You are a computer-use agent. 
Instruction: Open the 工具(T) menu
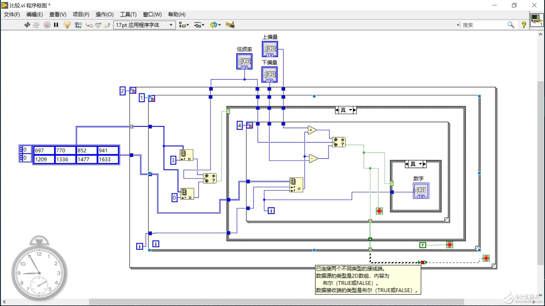[128, 14]
